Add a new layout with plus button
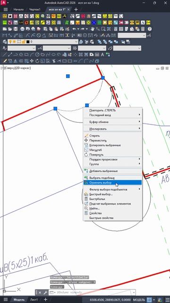This screenshot has height=303, width=170. pos(45,300)
